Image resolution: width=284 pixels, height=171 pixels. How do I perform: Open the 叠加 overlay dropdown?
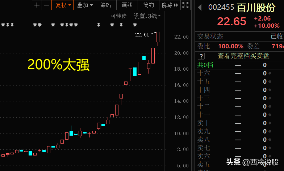[x=84, y=5]
